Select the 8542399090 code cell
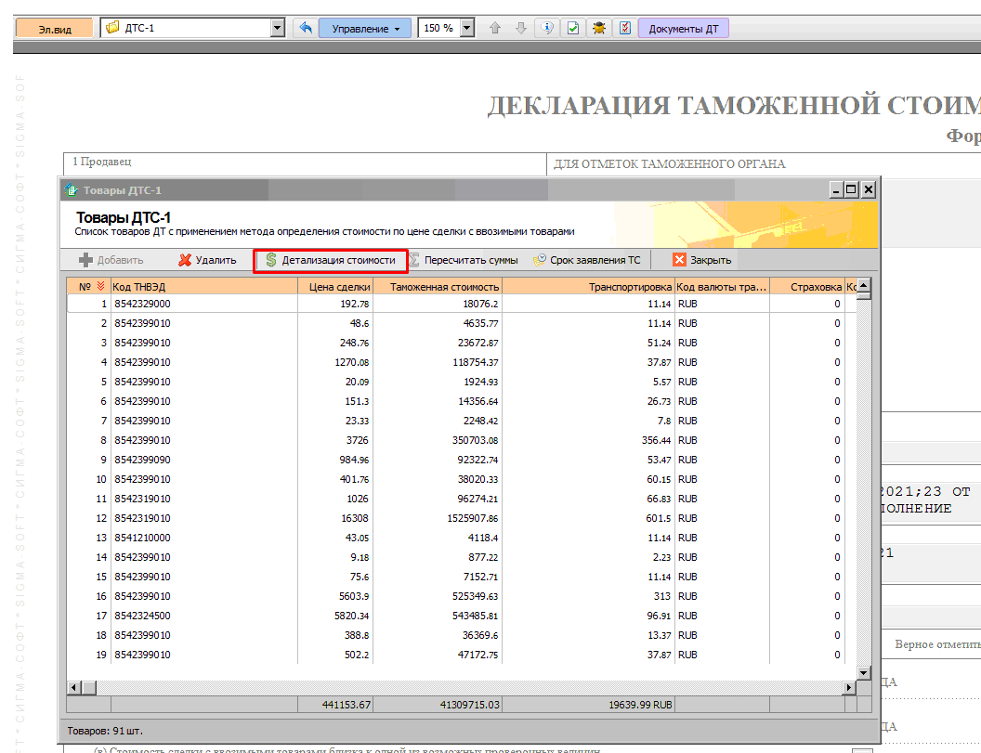This screenshot has height=753, width=981. (x=204, y=460)
